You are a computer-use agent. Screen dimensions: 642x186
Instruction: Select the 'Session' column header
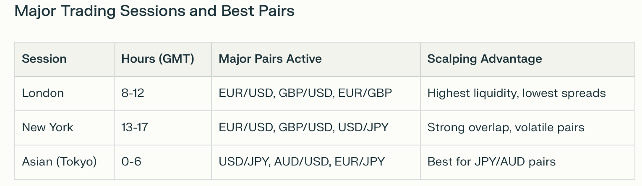[x=44, y=59]
